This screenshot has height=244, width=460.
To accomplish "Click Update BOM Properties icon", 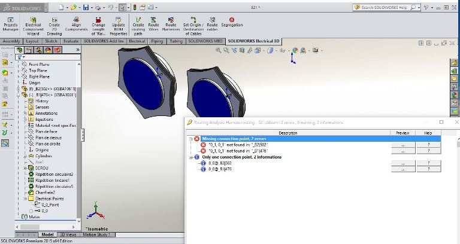I will pos(118,26).
